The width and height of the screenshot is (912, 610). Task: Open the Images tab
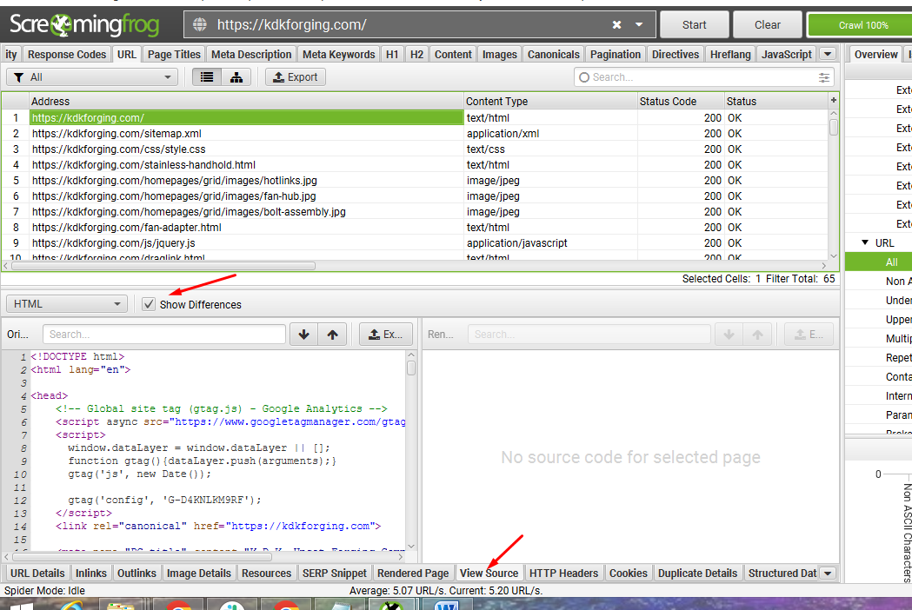499,54
